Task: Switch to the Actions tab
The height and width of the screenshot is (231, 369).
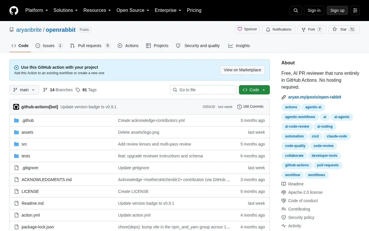Action: pyautogui.click(x=128, y=46)
